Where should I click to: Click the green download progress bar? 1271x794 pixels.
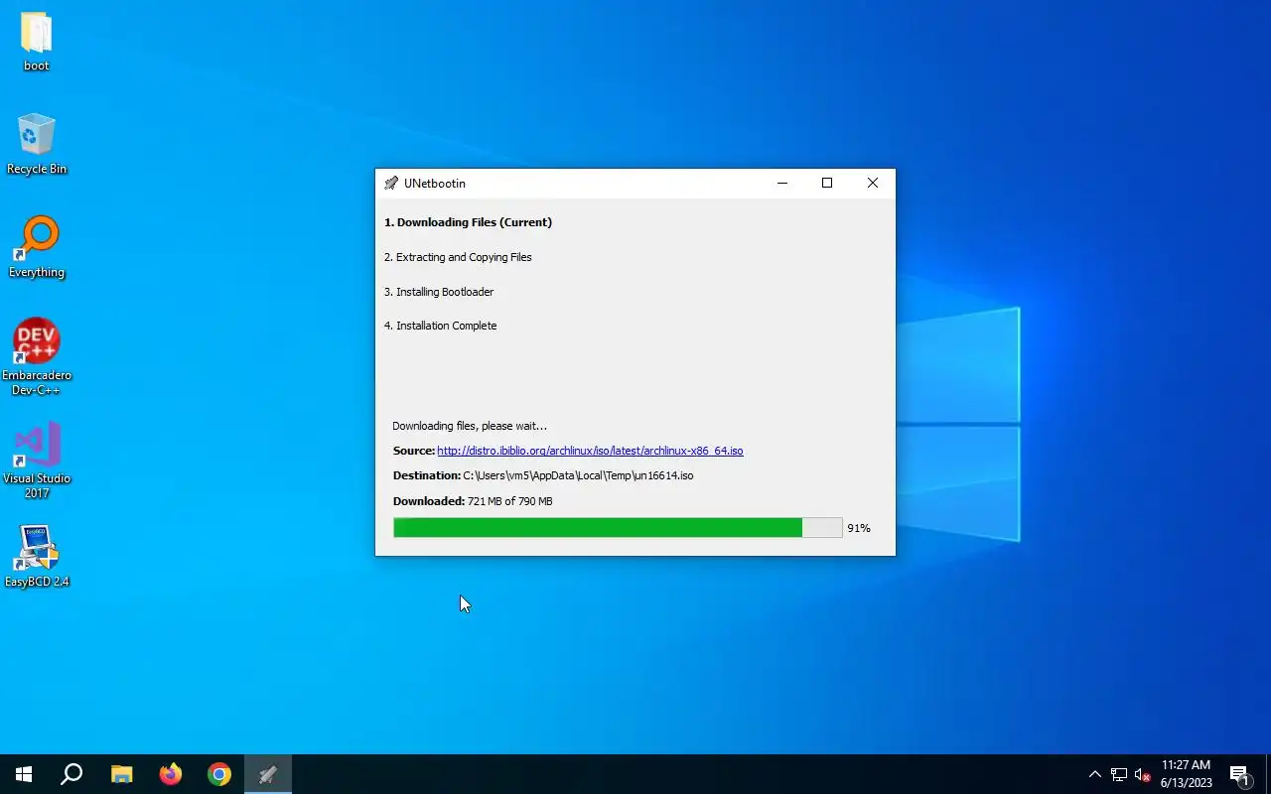click(x=618, y=528)
